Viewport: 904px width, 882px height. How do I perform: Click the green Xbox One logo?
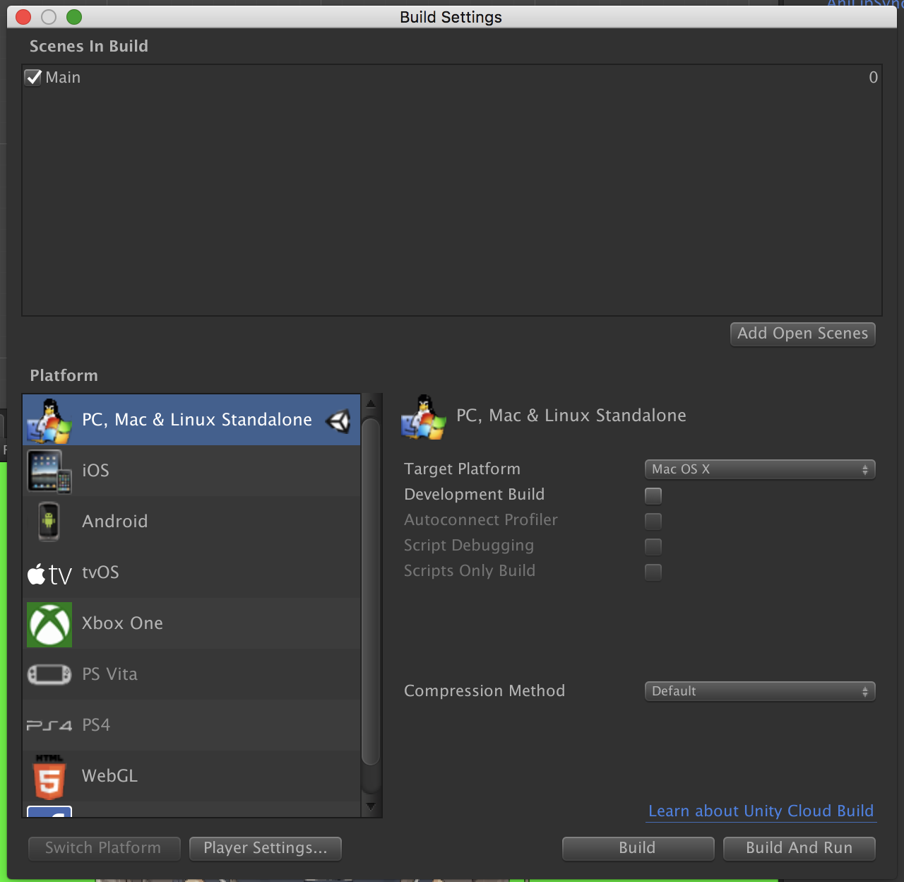[x=49, y=625]
